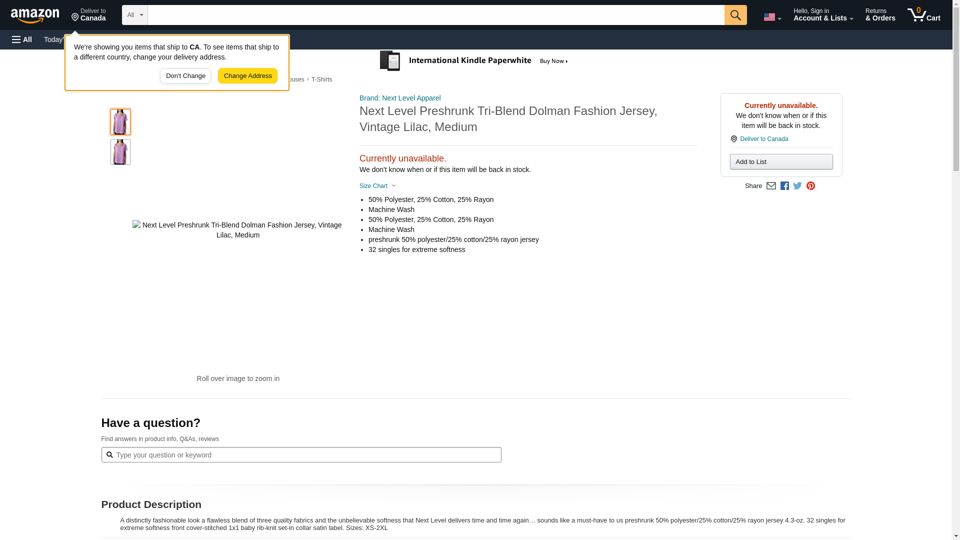
Task: Open the cart icon
Action: 923,15
